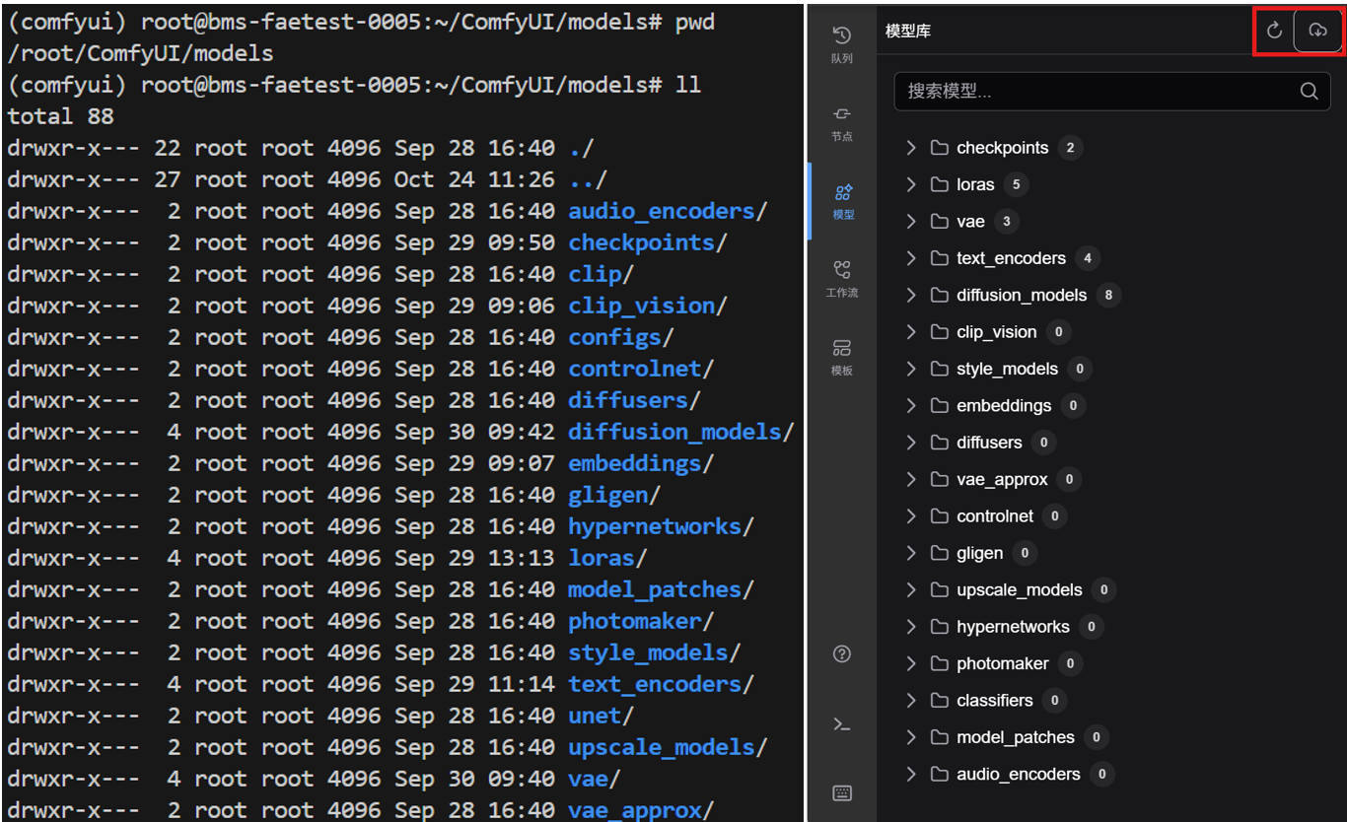Open the keyboard shortcuts icon
The height and width of the screenshot is (822, 1347).
[841, 793]
